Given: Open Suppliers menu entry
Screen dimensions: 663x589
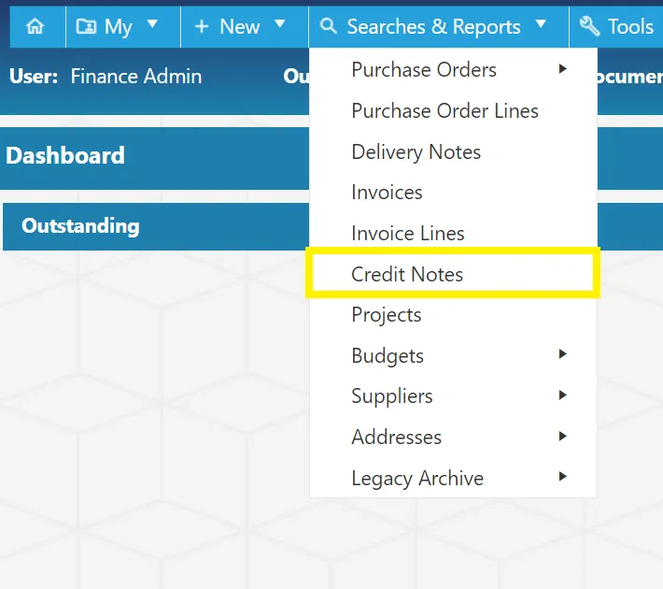Looking at the screenshot, I should click(x=453, y=396).
